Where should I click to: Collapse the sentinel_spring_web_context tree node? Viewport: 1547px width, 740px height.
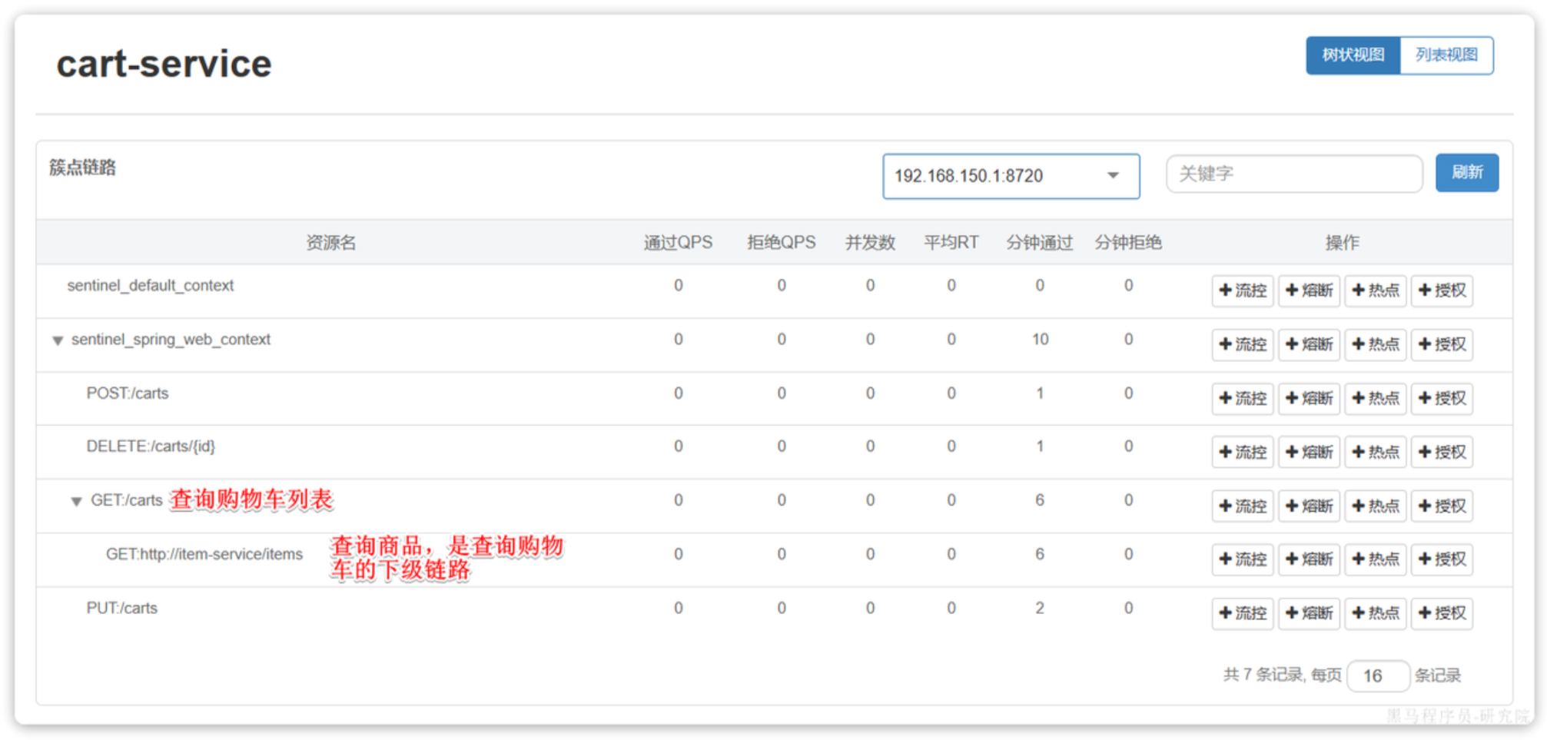[x=58, y=340]
